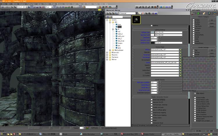Expand the Textures folder in material tree
218x136 pixels.
(108, 57)
